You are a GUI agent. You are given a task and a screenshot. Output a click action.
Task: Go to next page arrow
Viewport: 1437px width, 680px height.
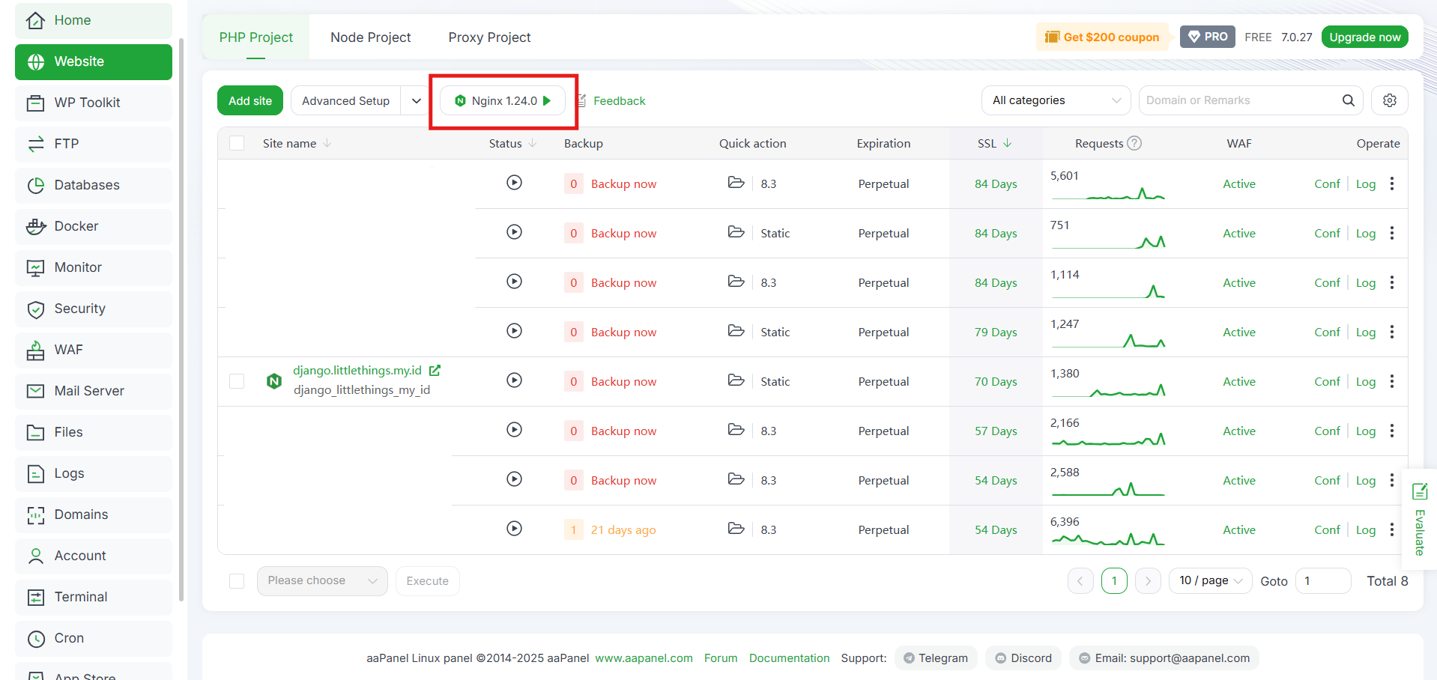coord(1148,580)
